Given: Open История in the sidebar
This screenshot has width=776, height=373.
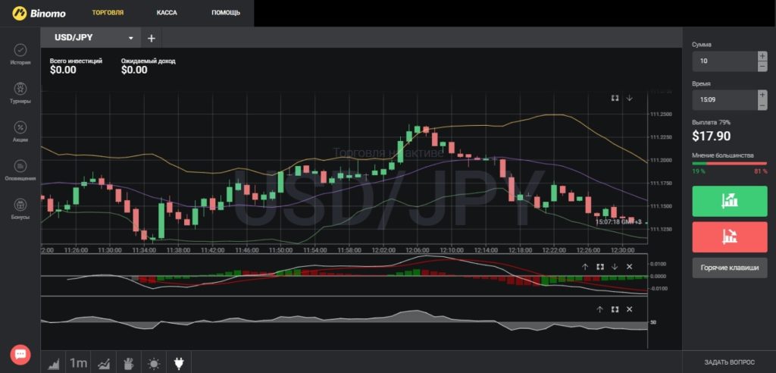Looking at the screenshot, I should 20,55.
